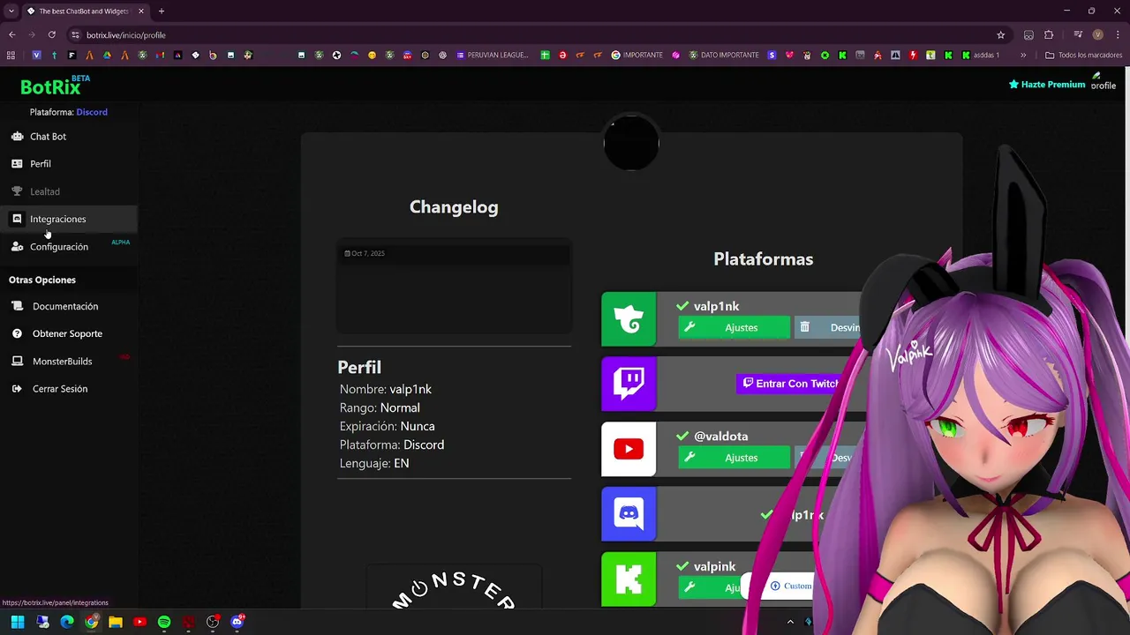The image size is (1130, 635).
Task: Expand the hidden bookmarks overflow chevron
Action: click(x=1023, y=55)
